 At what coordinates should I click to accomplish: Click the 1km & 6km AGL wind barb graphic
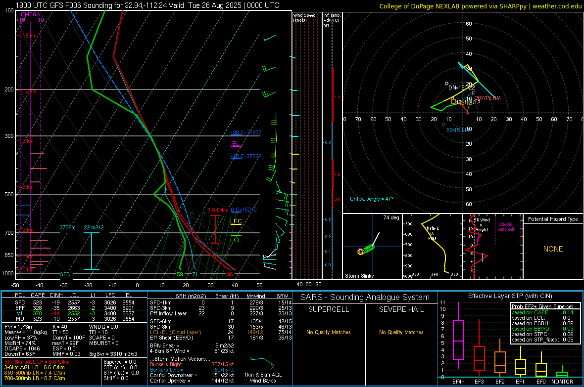[x=263, y=362]
